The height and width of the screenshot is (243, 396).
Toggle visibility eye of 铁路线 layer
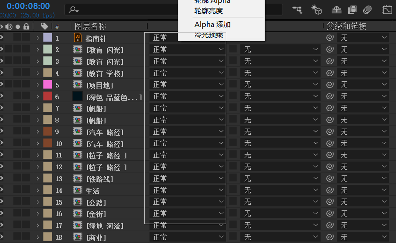pyautogui.click(x=1, y=179)
